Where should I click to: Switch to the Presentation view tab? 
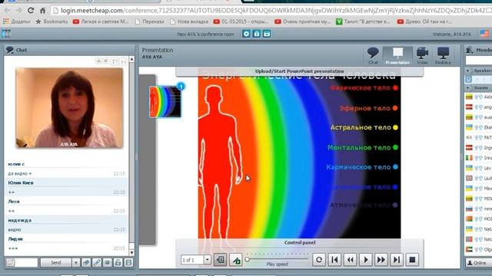coord(397,56)
